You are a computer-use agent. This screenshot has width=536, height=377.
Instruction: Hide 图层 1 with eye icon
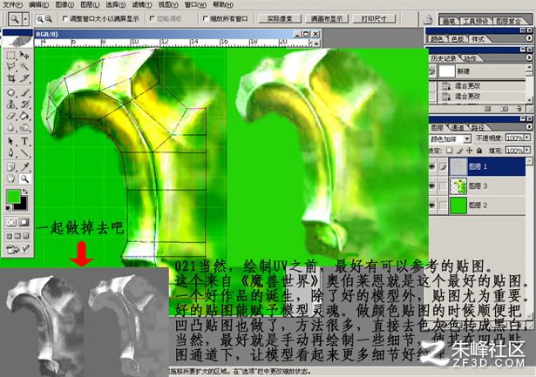click(432, 166)
